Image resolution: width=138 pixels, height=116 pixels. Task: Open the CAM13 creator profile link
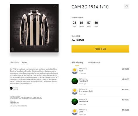[x=15, y=89]
